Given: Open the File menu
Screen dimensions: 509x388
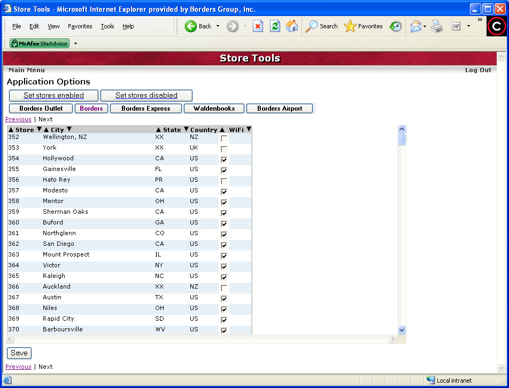Looking at the screenshot, I should 17,26.
